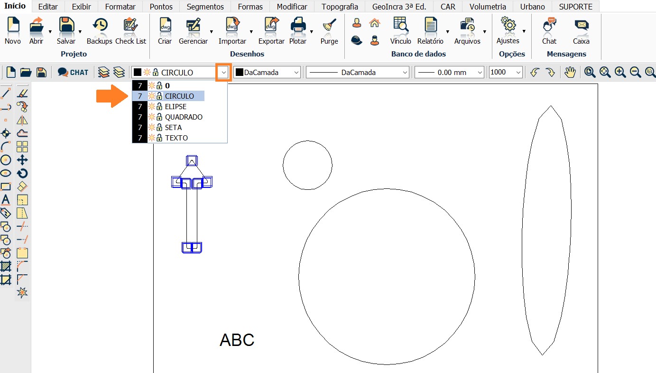656x373 pixels.
Task: Select the text tool in left toolbar
Action: tap(6, 199)
